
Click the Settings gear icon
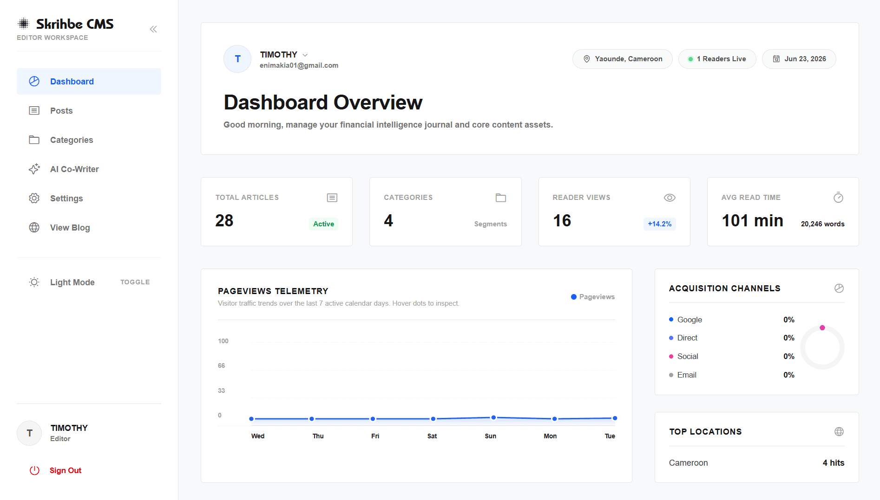coord(34,199)
